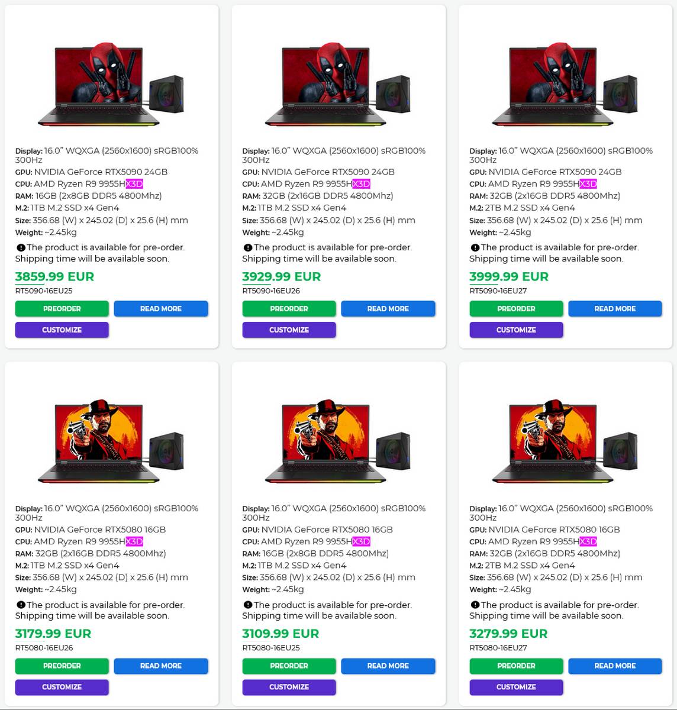Click the info icon on the RT5090-16EU26 card

[247, 247]
